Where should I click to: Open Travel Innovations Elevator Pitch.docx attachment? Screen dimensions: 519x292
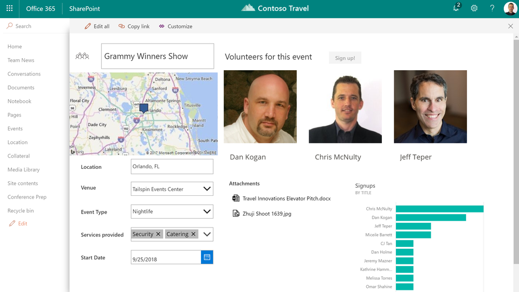pyautogui.click(x=286, y=198)
